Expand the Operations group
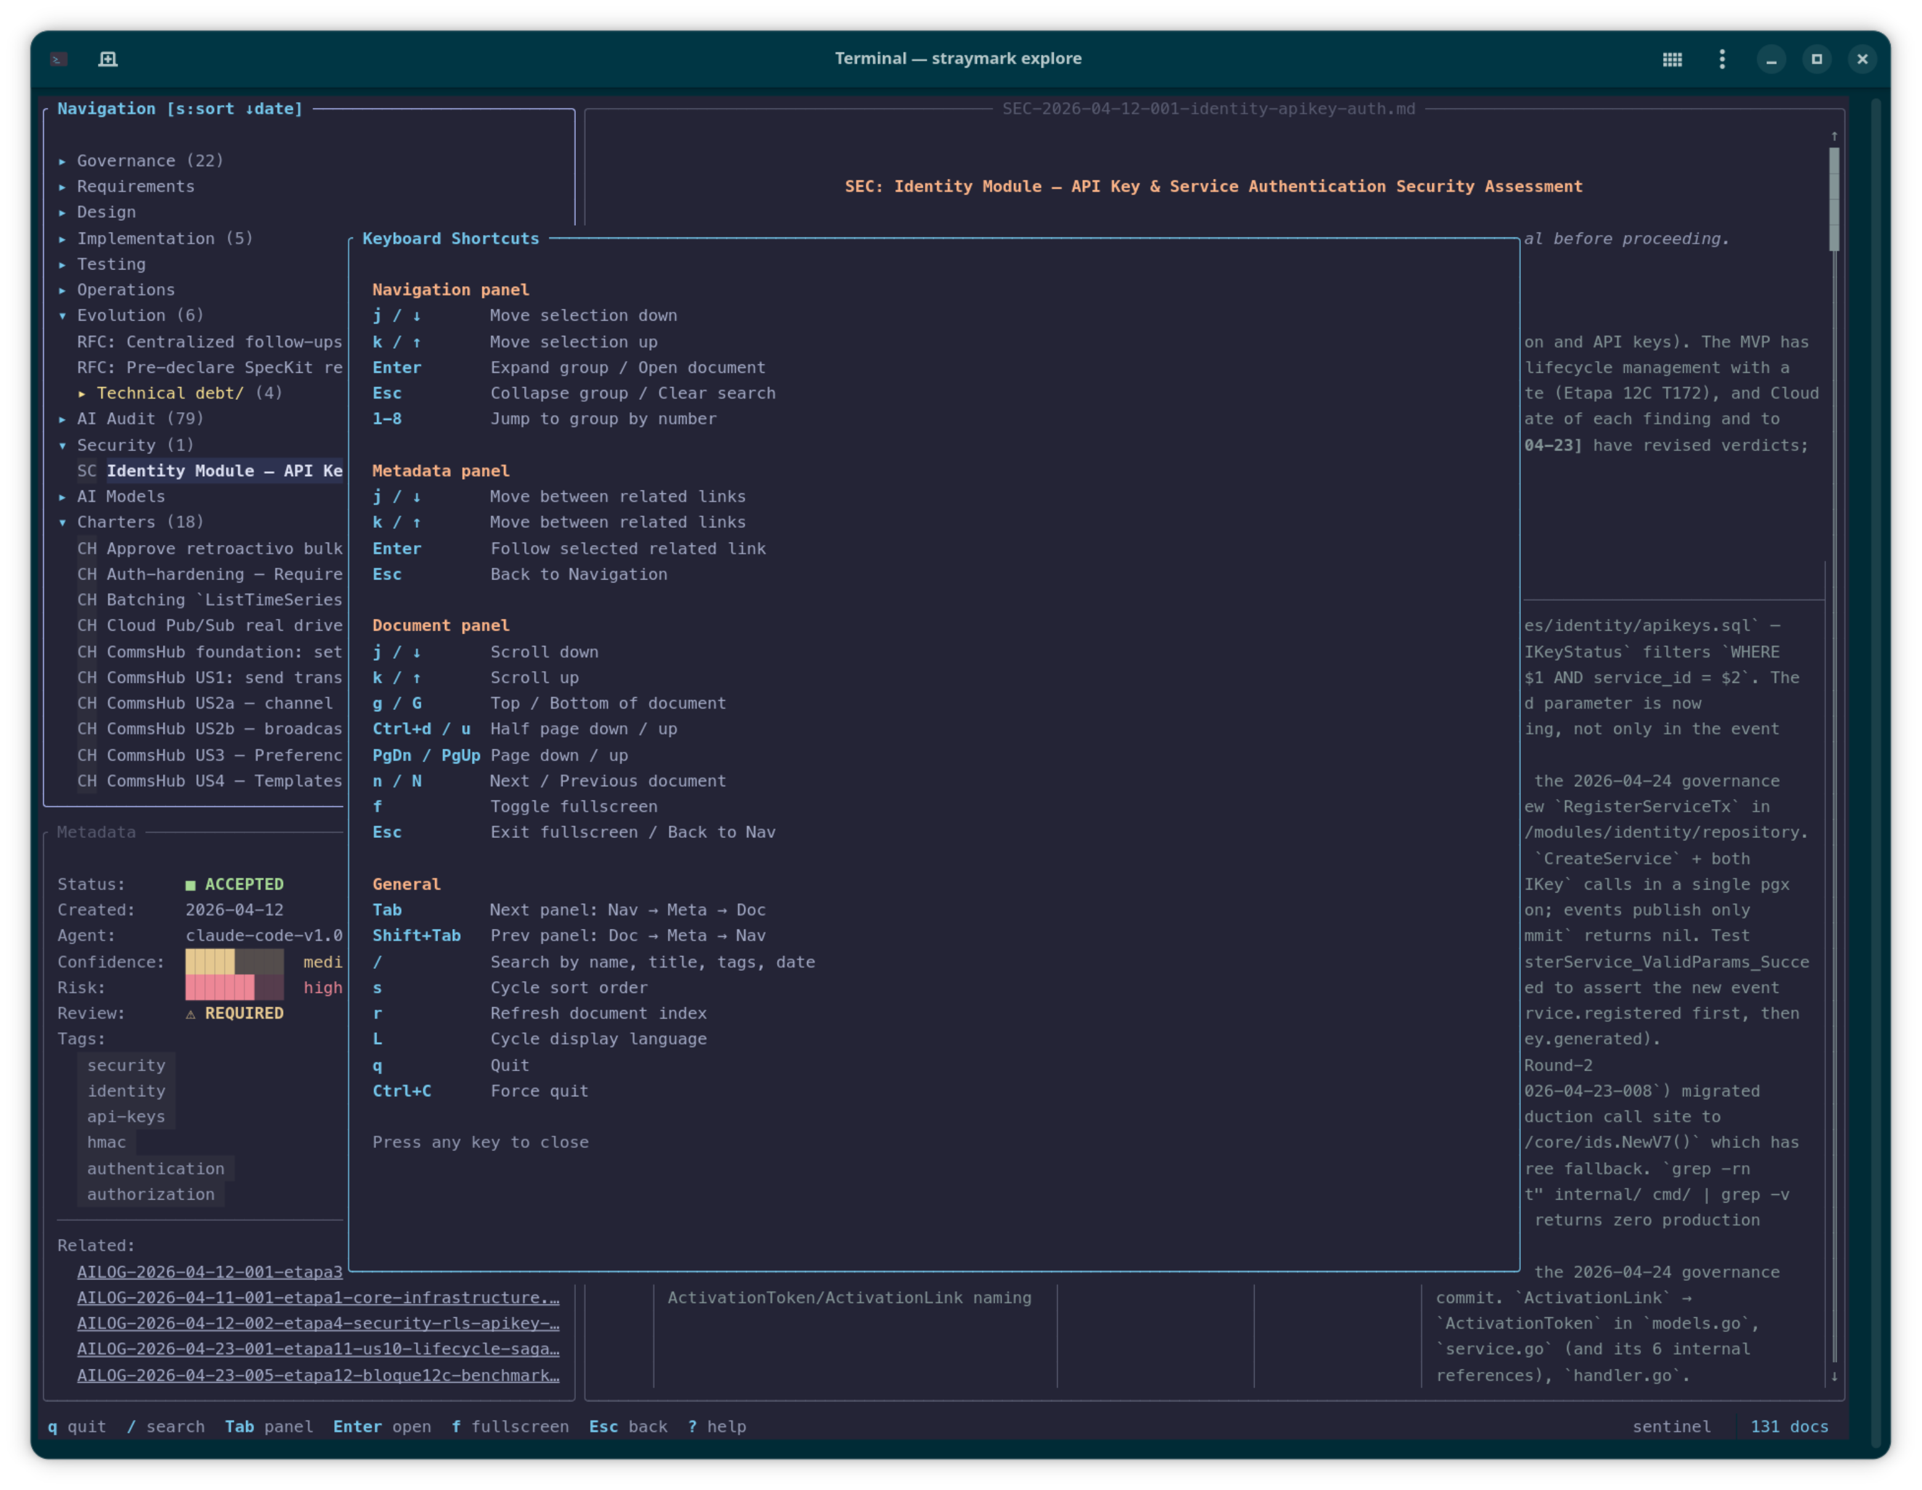Screen dimensions: 1922x1490 pos(116,289)
